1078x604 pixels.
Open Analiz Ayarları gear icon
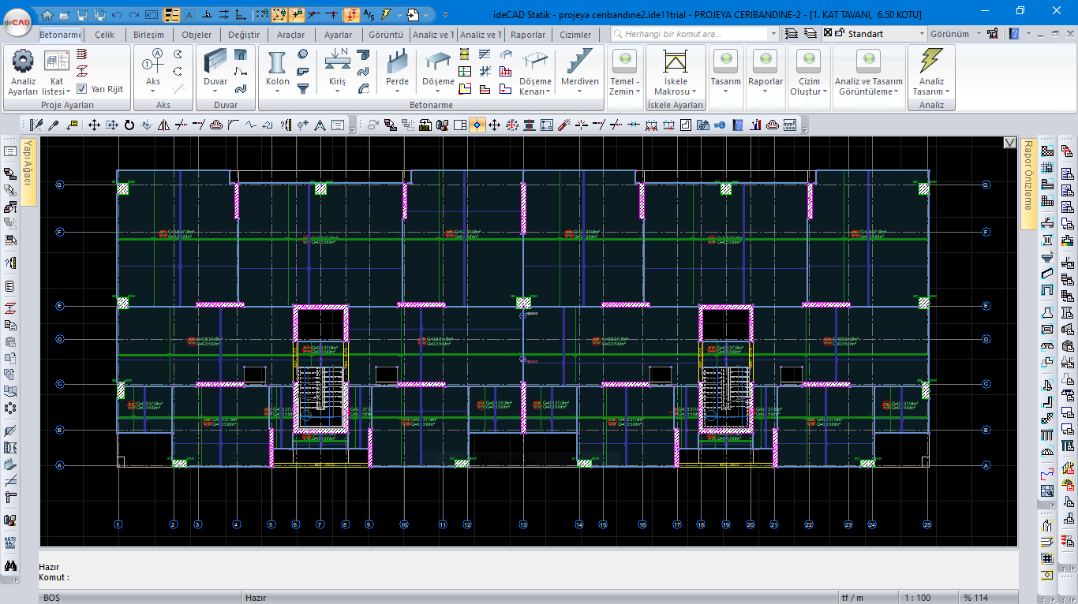(23, 62)
